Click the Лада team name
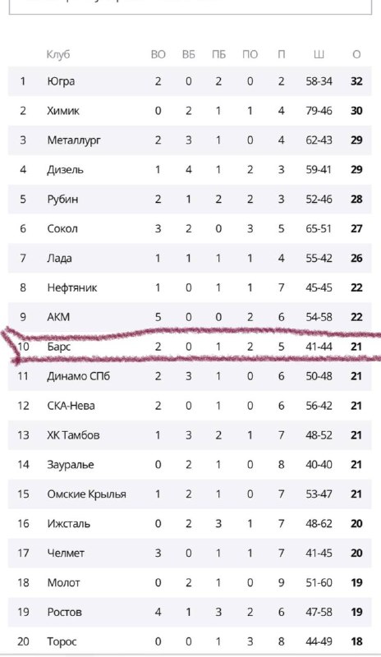 [59, 258]
